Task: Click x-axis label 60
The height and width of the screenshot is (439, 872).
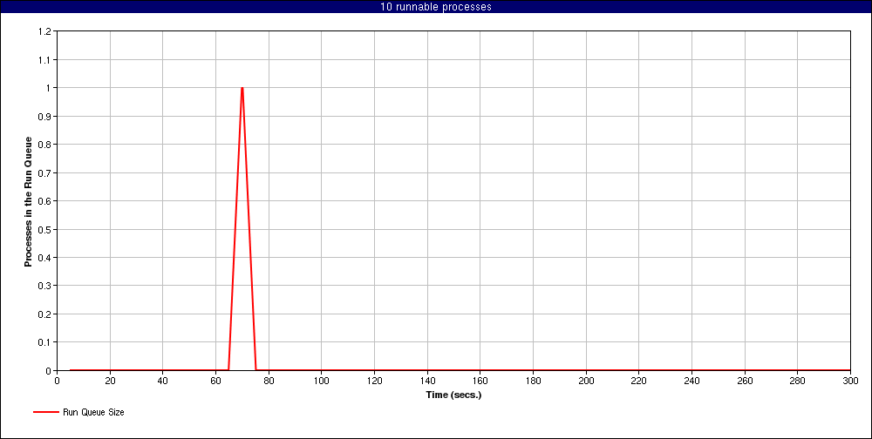Action: (x=215, y=381)
